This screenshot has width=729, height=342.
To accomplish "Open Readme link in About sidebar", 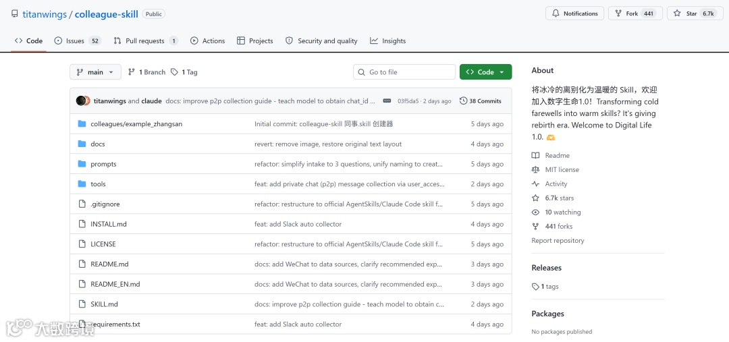I will coord(551,155).
